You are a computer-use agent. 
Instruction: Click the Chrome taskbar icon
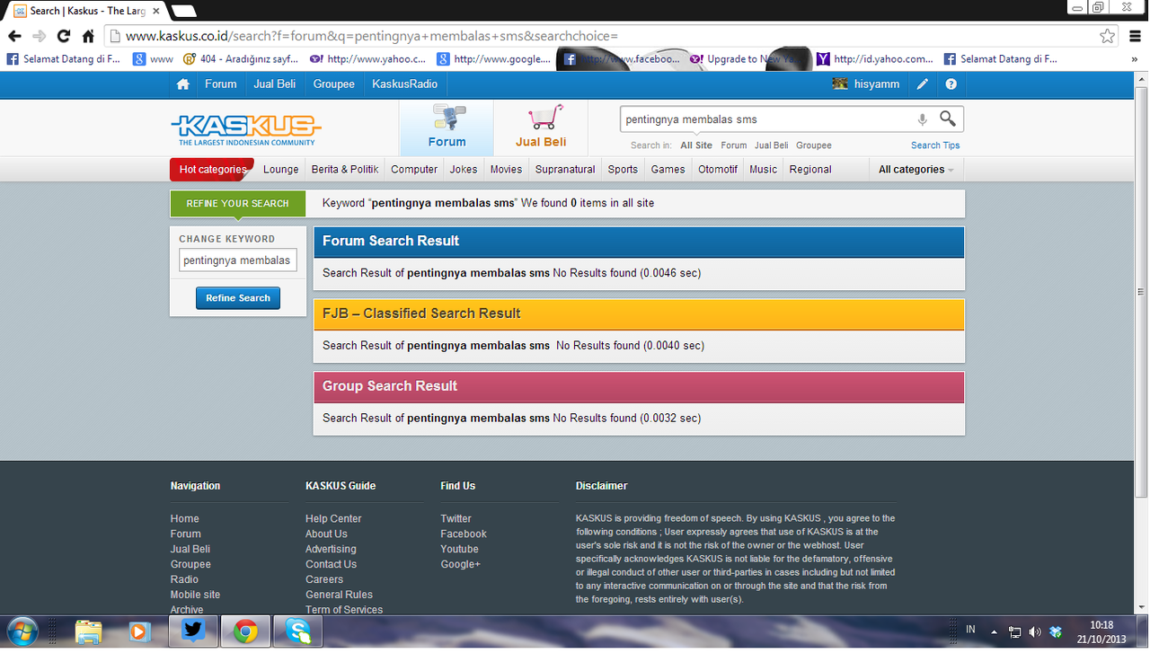coord(245,631)
